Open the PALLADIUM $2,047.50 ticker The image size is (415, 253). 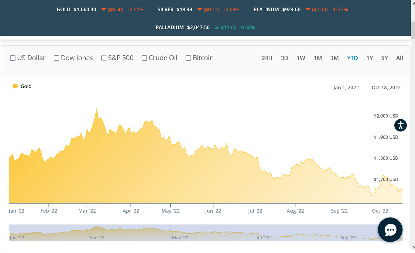(x=183, y=27)
